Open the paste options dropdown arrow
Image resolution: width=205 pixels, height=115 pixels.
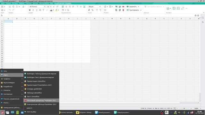tap(19, 7)
